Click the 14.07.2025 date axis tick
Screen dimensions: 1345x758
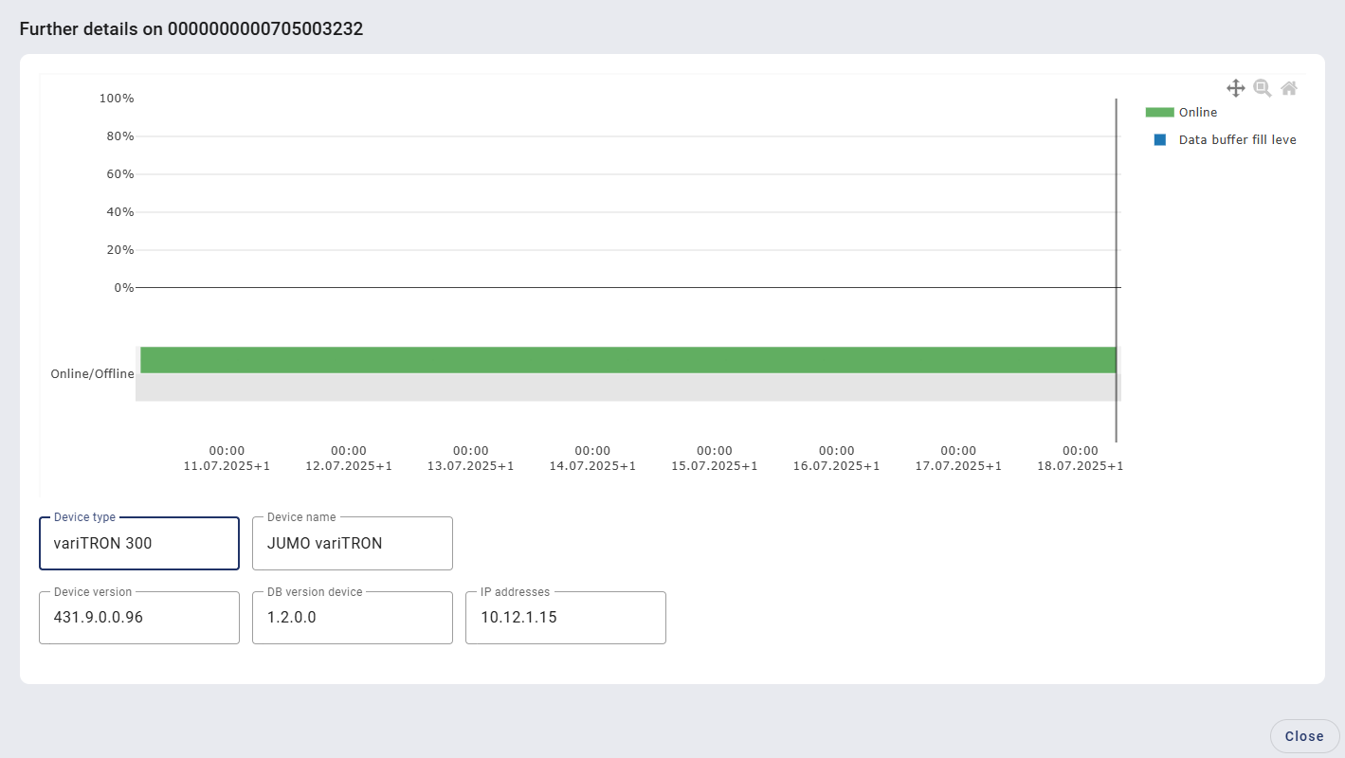[x=592, y=459]
